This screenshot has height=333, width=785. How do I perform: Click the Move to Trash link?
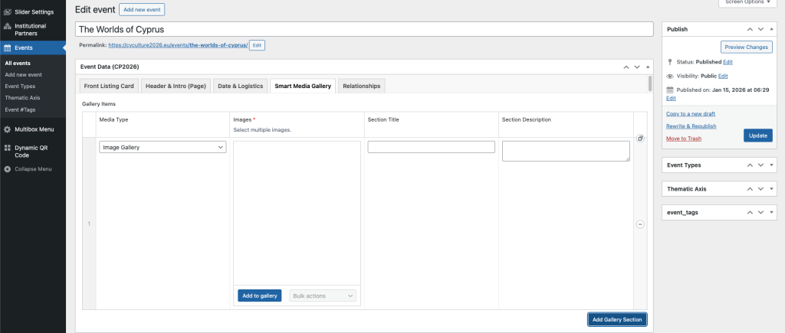684,138
